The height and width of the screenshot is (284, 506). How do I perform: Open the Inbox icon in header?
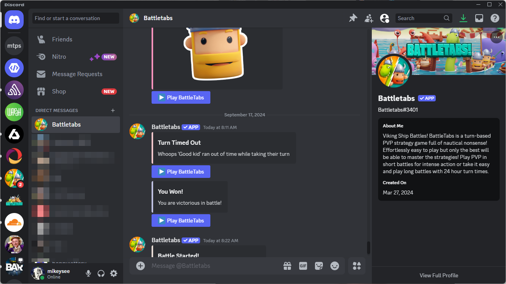[x=479, y=18]
